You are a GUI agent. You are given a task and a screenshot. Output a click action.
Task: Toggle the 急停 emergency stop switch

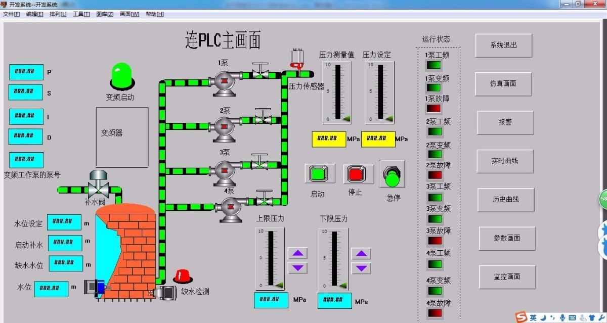point(393,175)
